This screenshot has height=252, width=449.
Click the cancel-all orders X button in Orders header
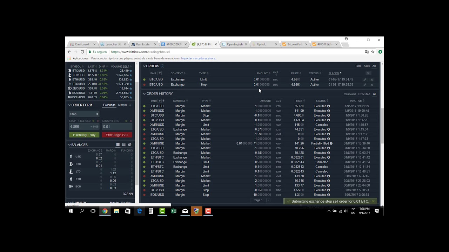368,73
